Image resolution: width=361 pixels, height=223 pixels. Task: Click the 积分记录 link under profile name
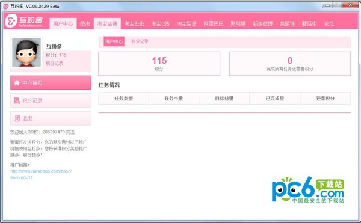click(54, 63)
